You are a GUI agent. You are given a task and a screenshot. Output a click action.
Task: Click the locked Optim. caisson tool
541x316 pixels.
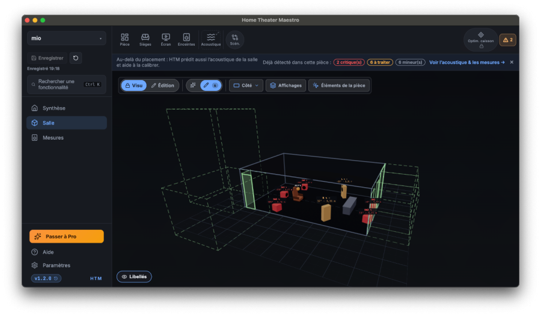(481, 40)
